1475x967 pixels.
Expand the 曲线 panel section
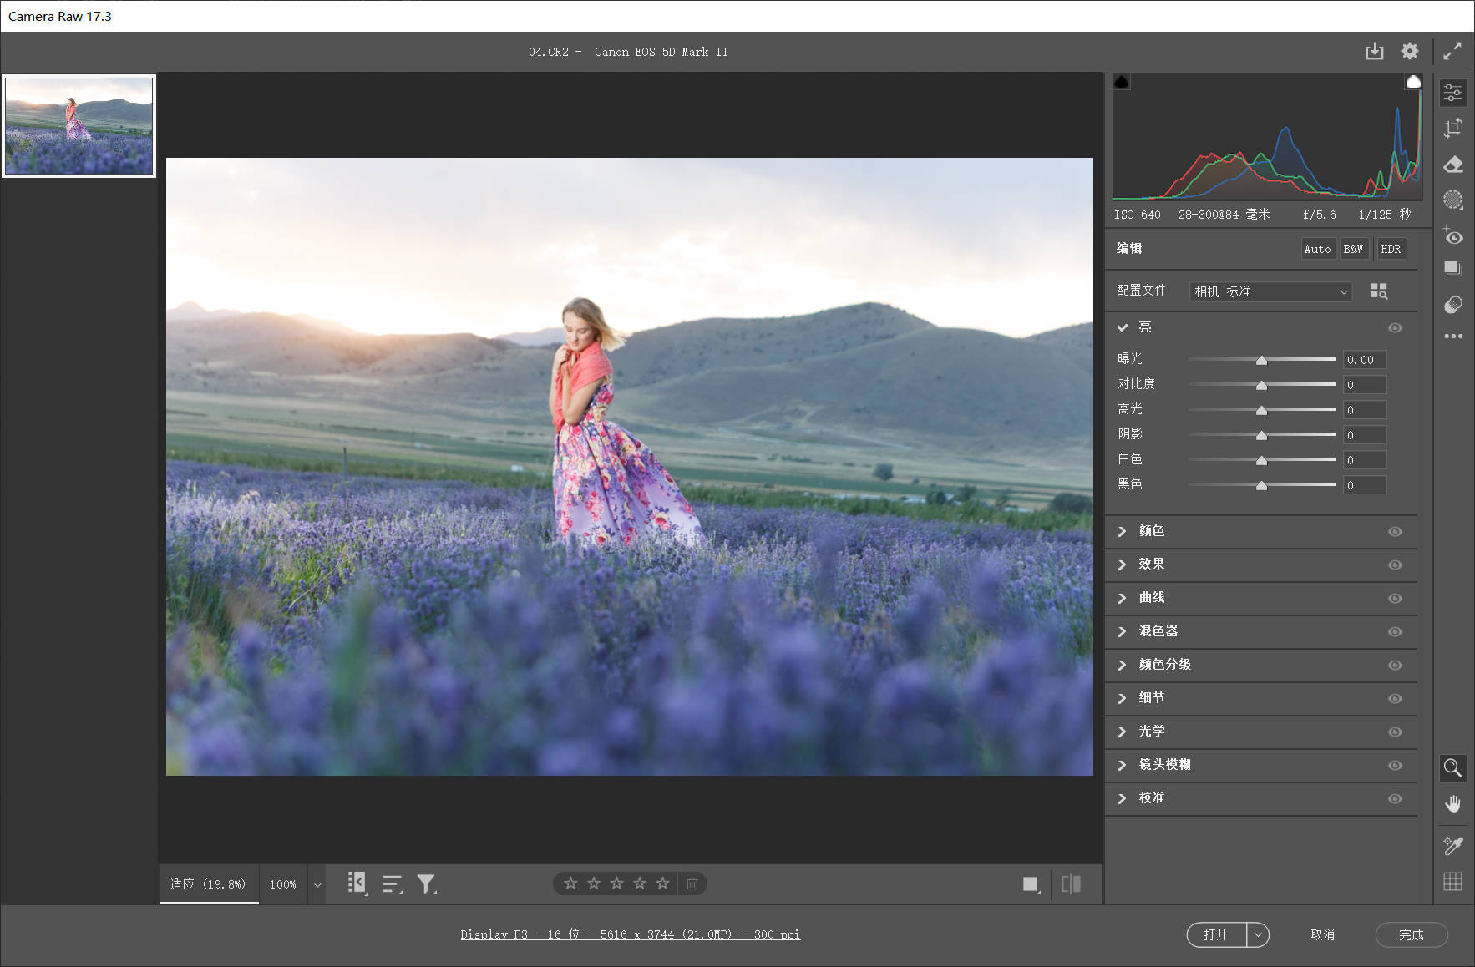click(1122, 598)
